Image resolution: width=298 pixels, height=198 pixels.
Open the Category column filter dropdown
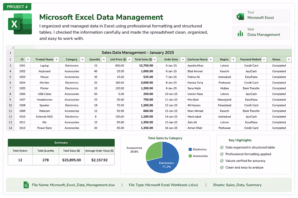click(x=82, y=59)
